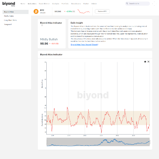Click the Bitcoin coin logo icon

tap(36, 11)
